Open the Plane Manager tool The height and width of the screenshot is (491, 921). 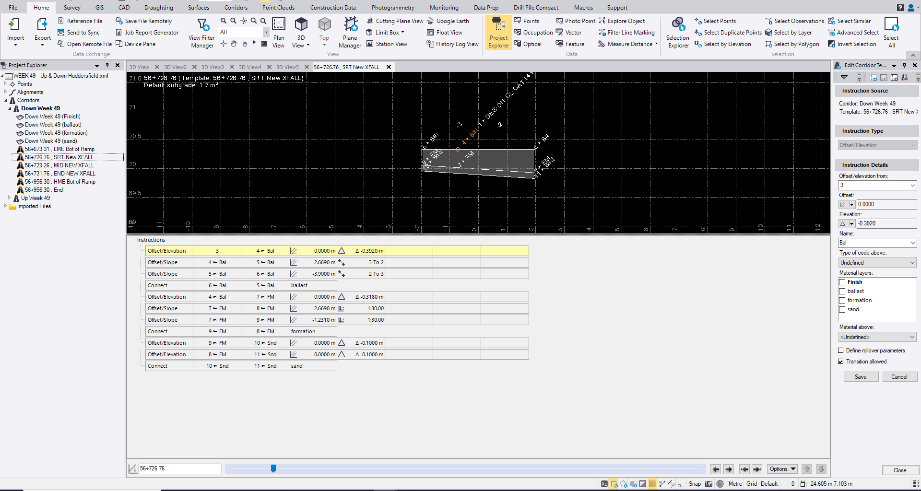(350, 33)
